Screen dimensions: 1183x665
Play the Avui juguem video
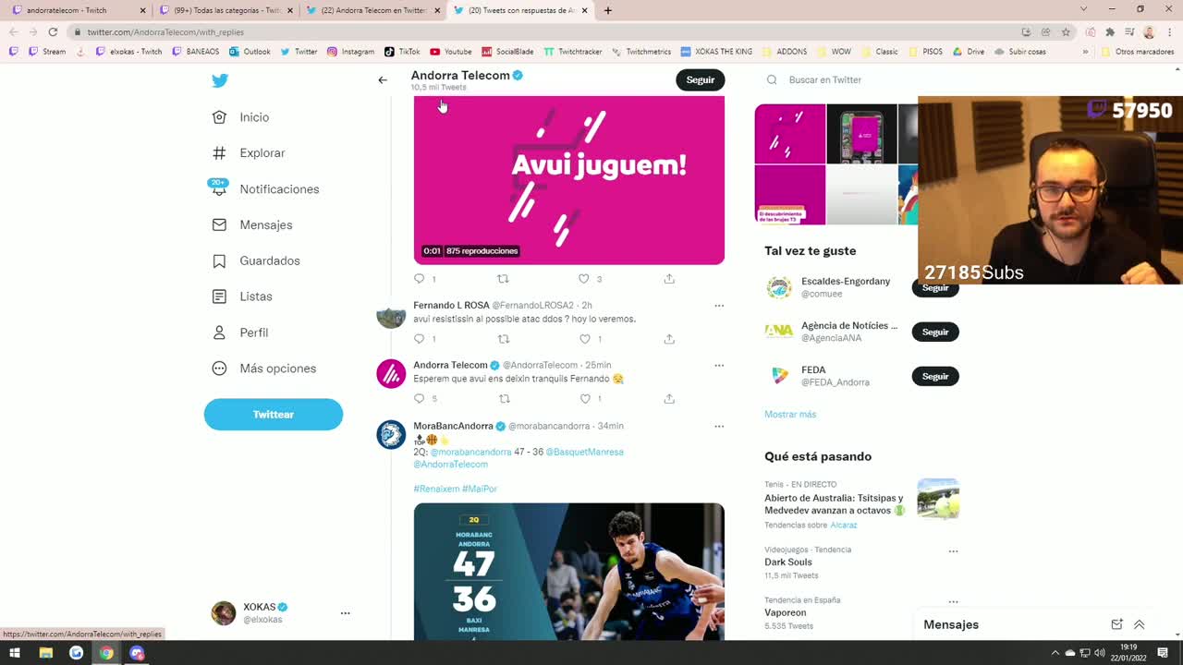[x=569, y=180]
